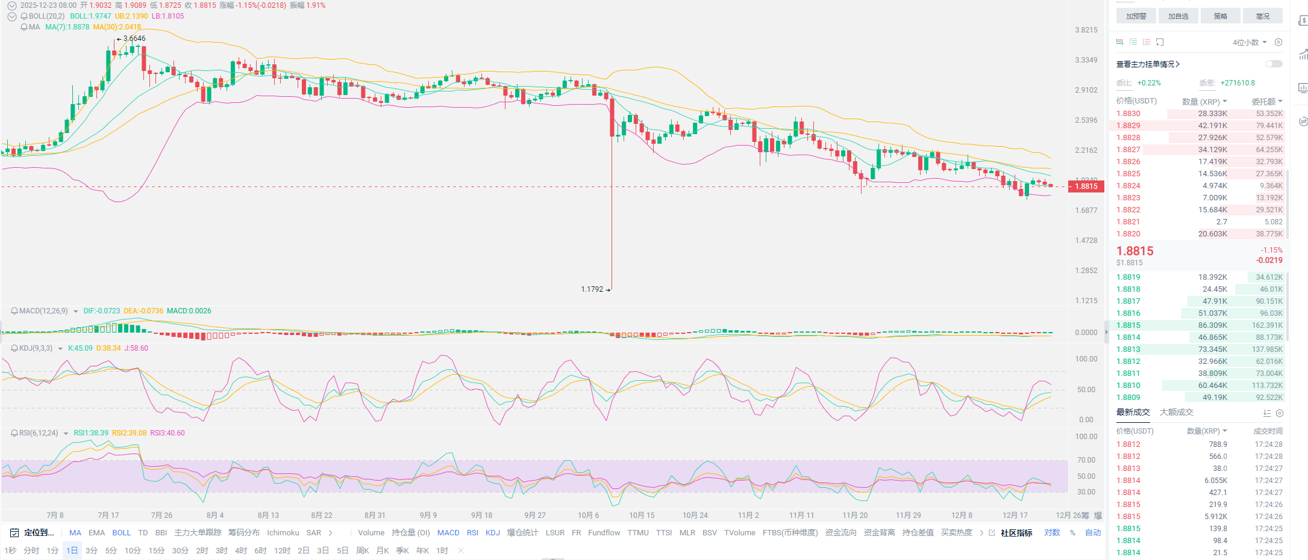Image resolution: width=1308 pixels, height=560 pixels.
Task: Click the order book pop-out window icon
Action: [1160, 42]
